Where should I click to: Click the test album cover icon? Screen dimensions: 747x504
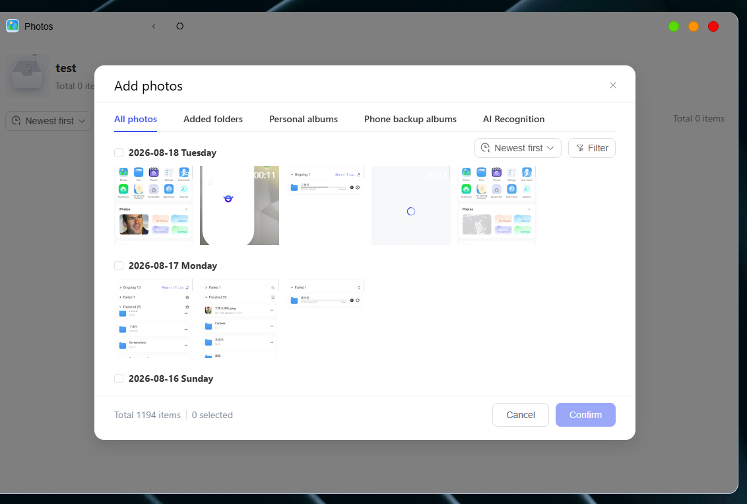coord(27,76)
